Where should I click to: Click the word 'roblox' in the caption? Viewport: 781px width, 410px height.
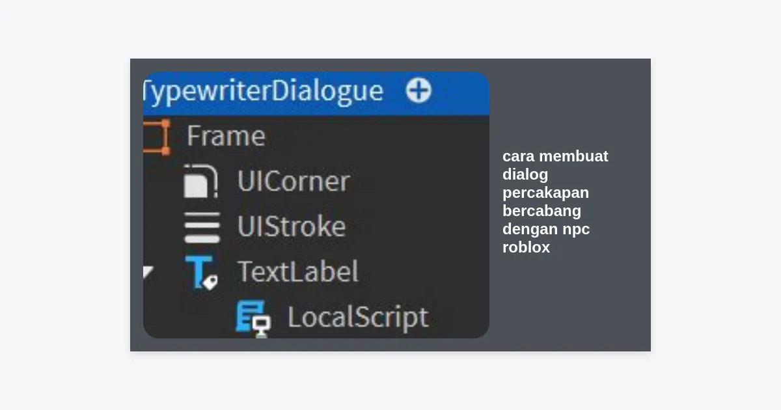pyautogui.click(x=526, y=247)
